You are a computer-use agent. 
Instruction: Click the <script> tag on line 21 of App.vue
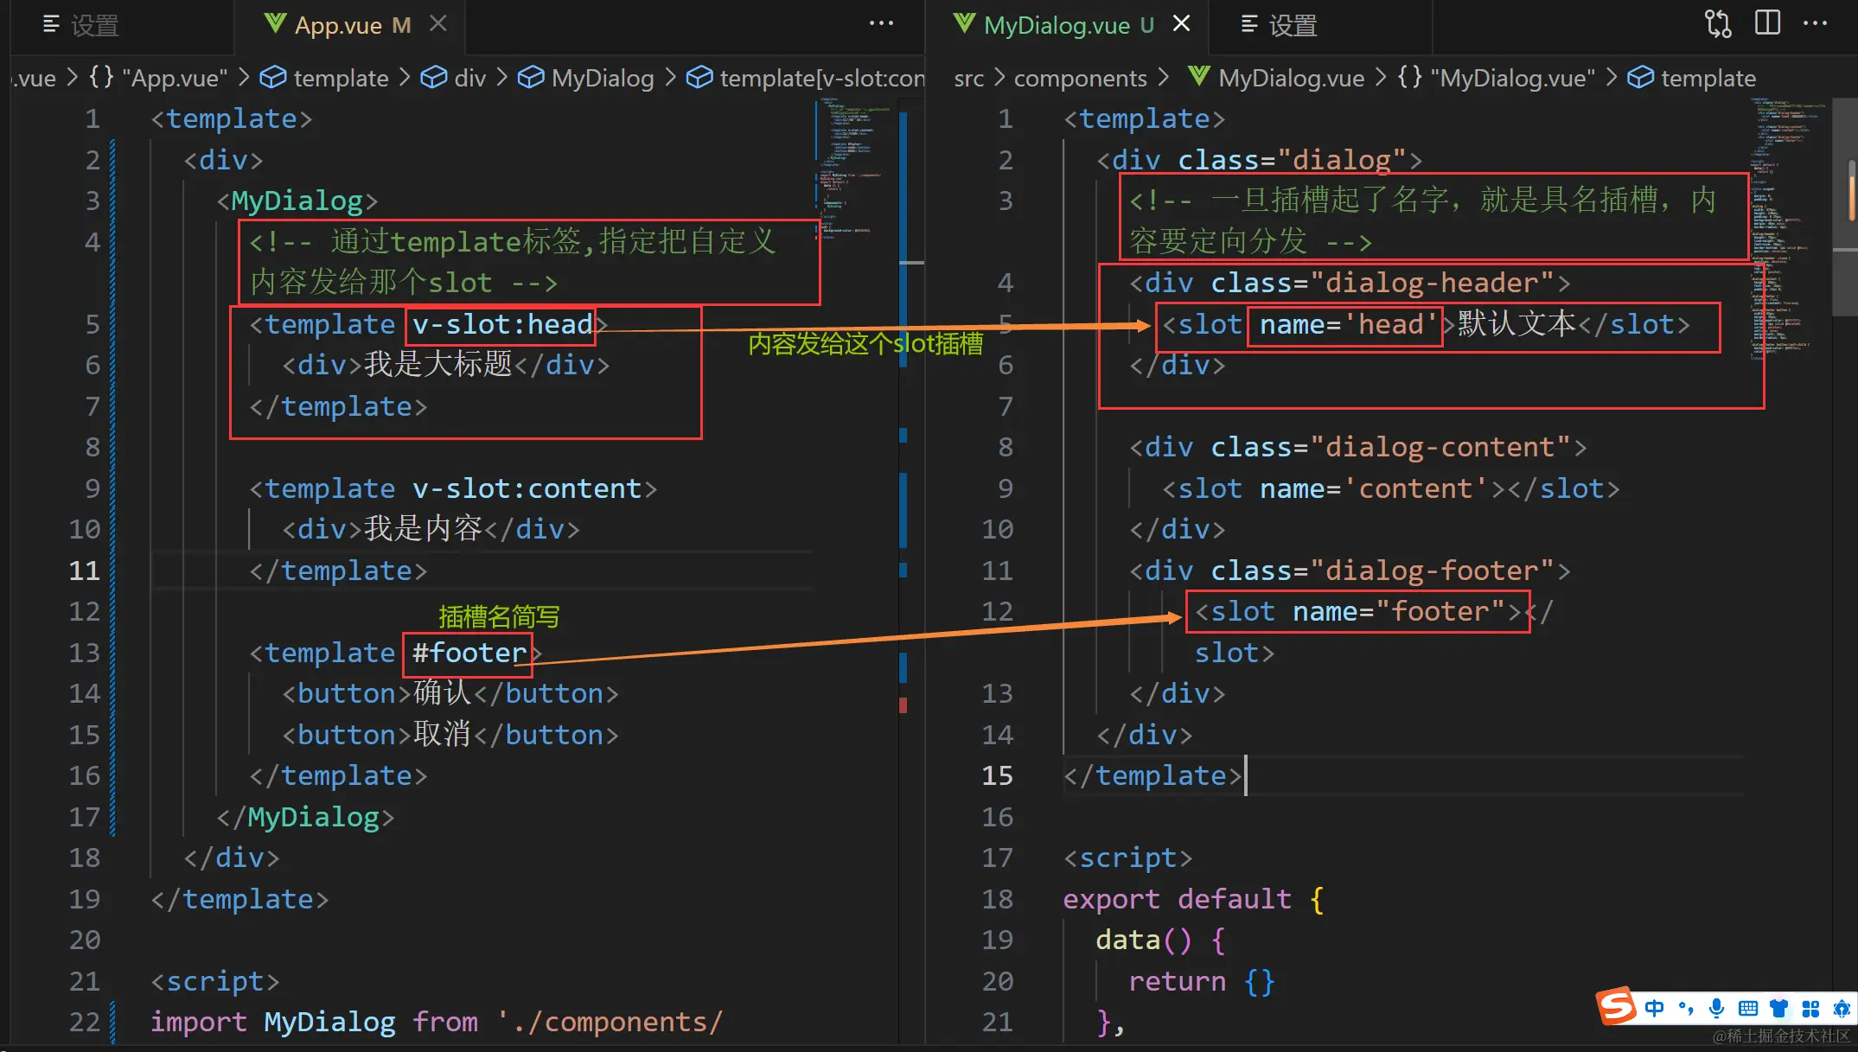pyautogui.click(x=214, y=981)
